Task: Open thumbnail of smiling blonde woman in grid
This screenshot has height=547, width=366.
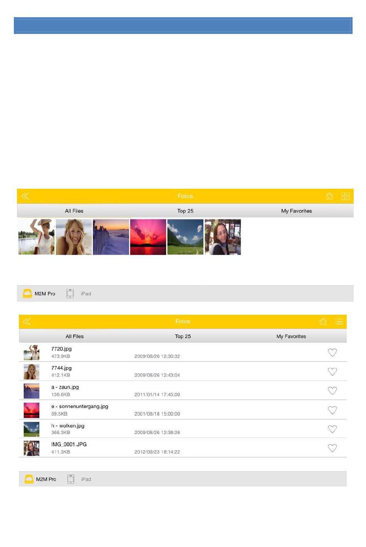Action: pos(74,237)
